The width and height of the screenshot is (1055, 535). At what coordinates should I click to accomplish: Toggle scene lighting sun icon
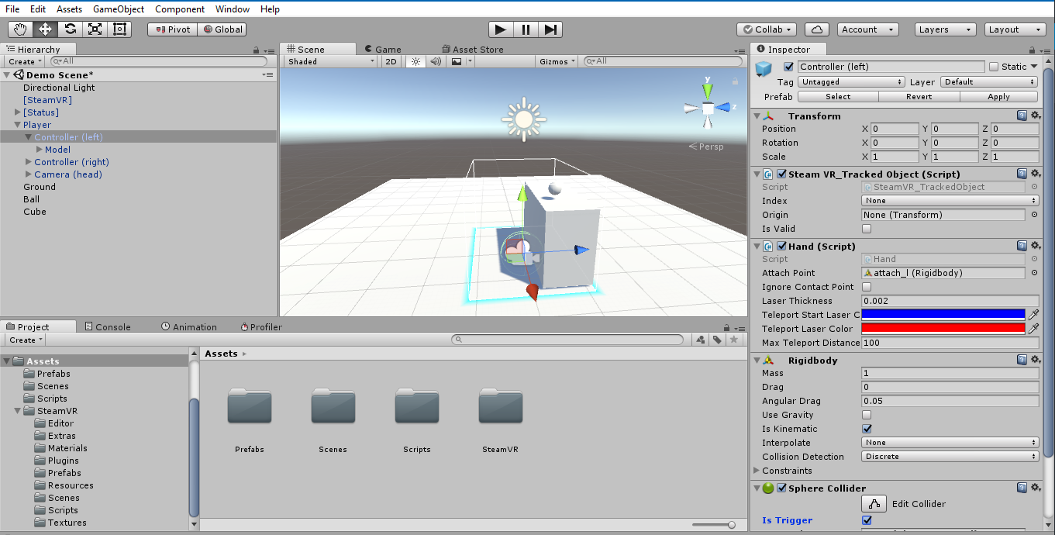[x=415, y=61]
